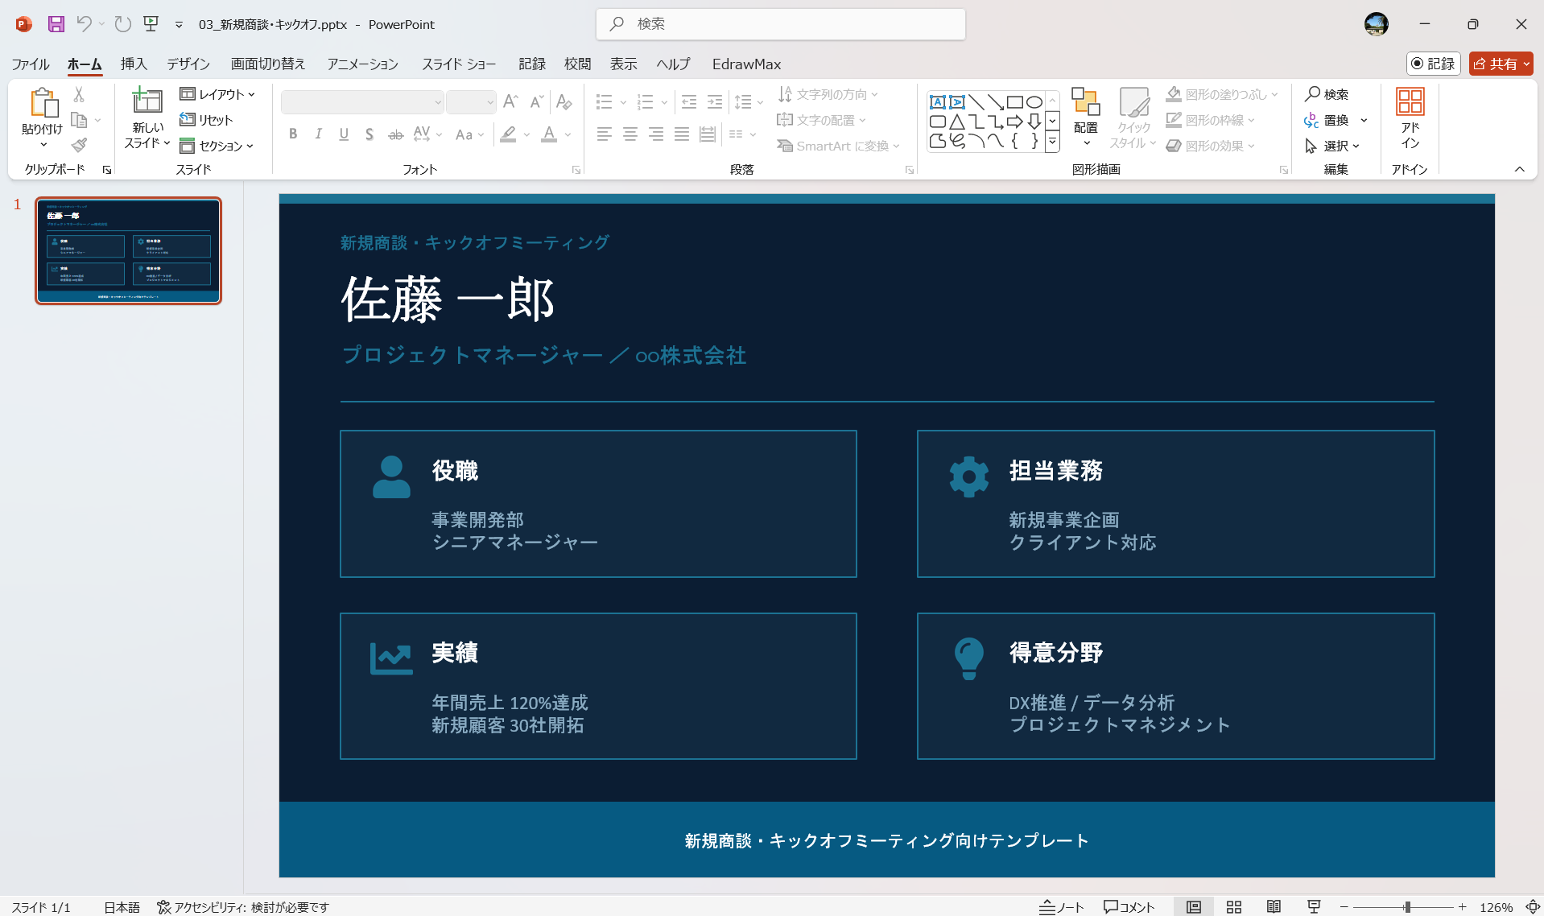Apply strikethrough formatting to text

tap(395, 134)
